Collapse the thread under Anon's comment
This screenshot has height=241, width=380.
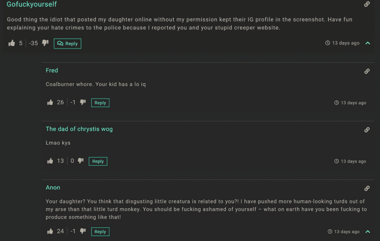367,231
